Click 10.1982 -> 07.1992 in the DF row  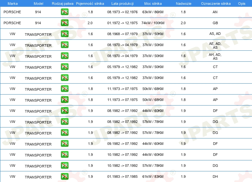[122, 155]
